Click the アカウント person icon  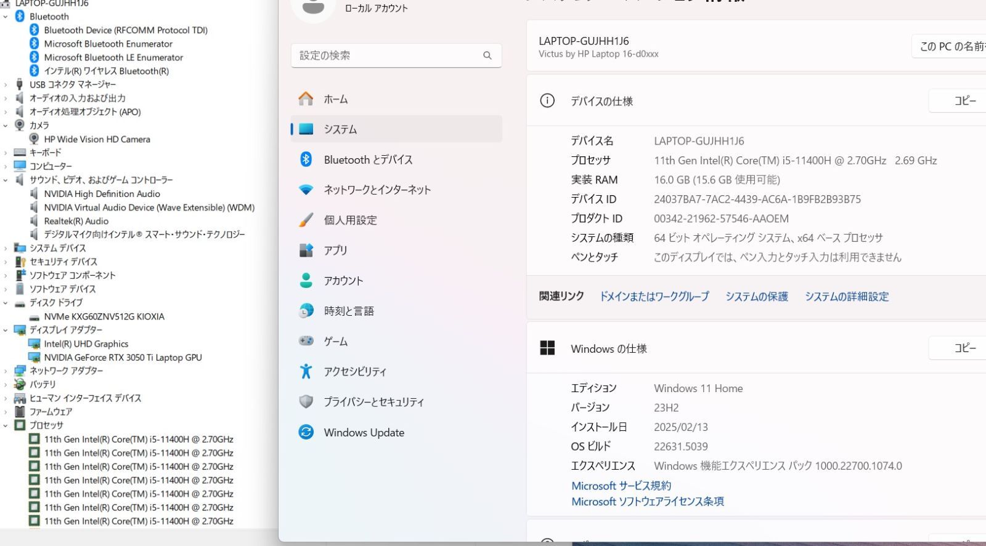click(306, 281)
